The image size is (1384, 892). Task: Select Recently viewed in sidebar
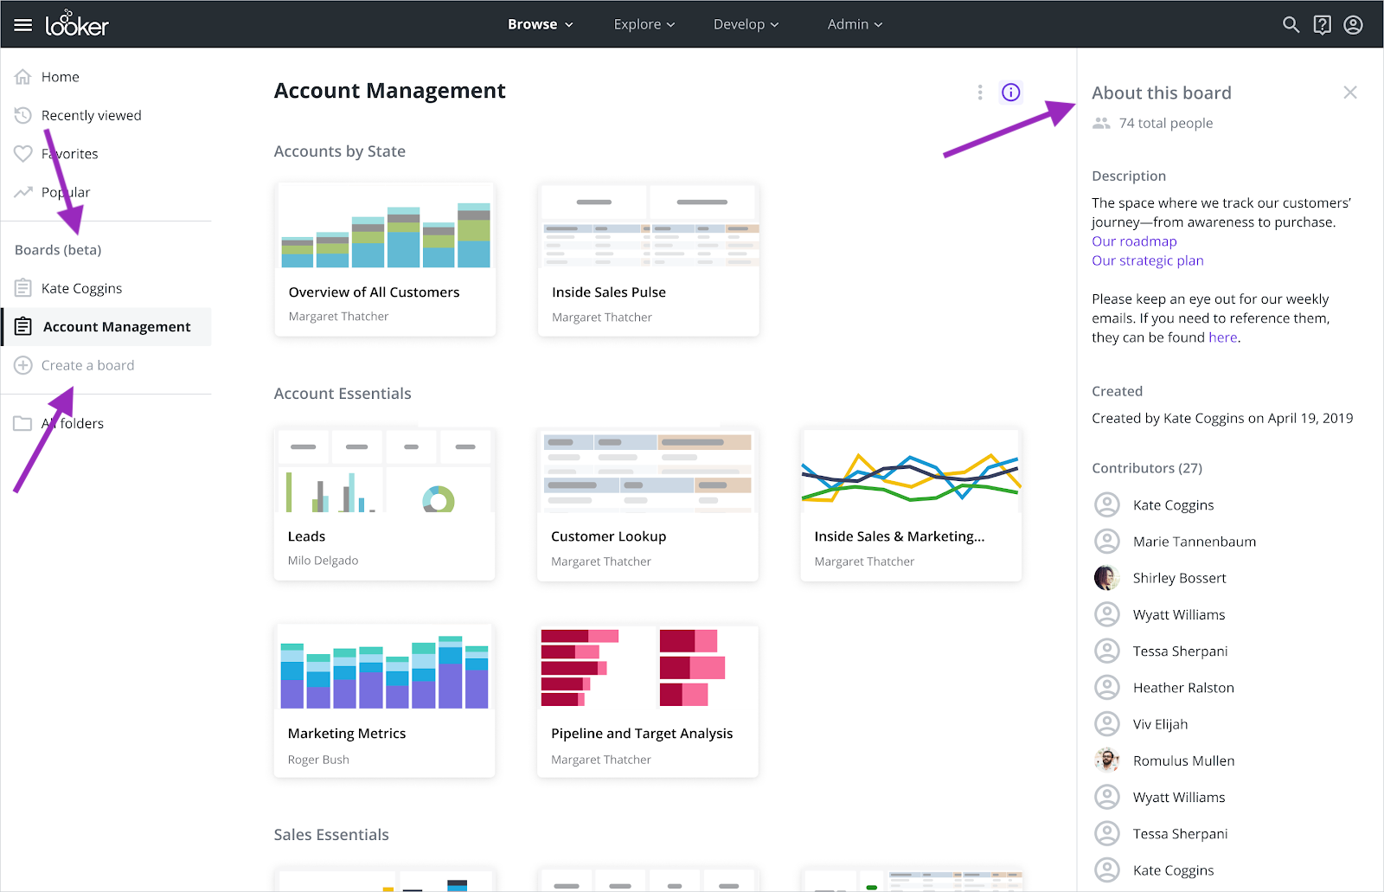pyautogui.click(x=91, y=115)
